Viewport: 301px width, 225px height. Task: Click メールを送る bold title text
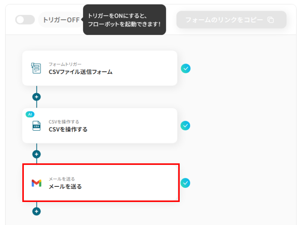click(x=65, y=186)
